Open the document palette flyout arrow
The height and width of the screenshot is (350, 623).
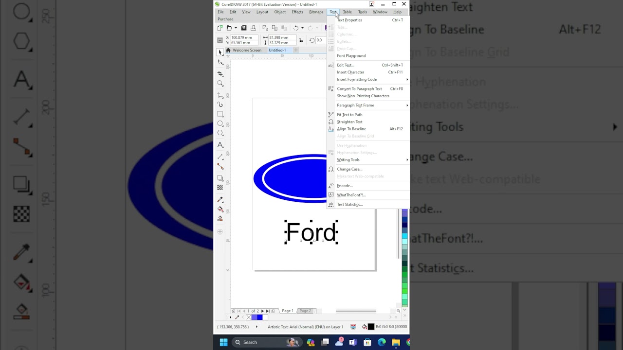(231, 317)
